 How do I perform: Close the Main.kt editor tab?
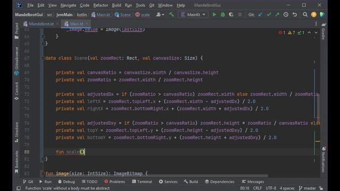87,24
